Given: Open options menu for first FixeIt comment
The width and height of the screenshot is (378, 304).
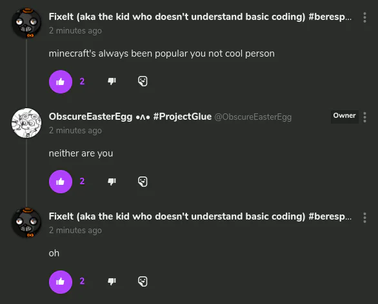Looking at the screenshot, I should point(364,17).
